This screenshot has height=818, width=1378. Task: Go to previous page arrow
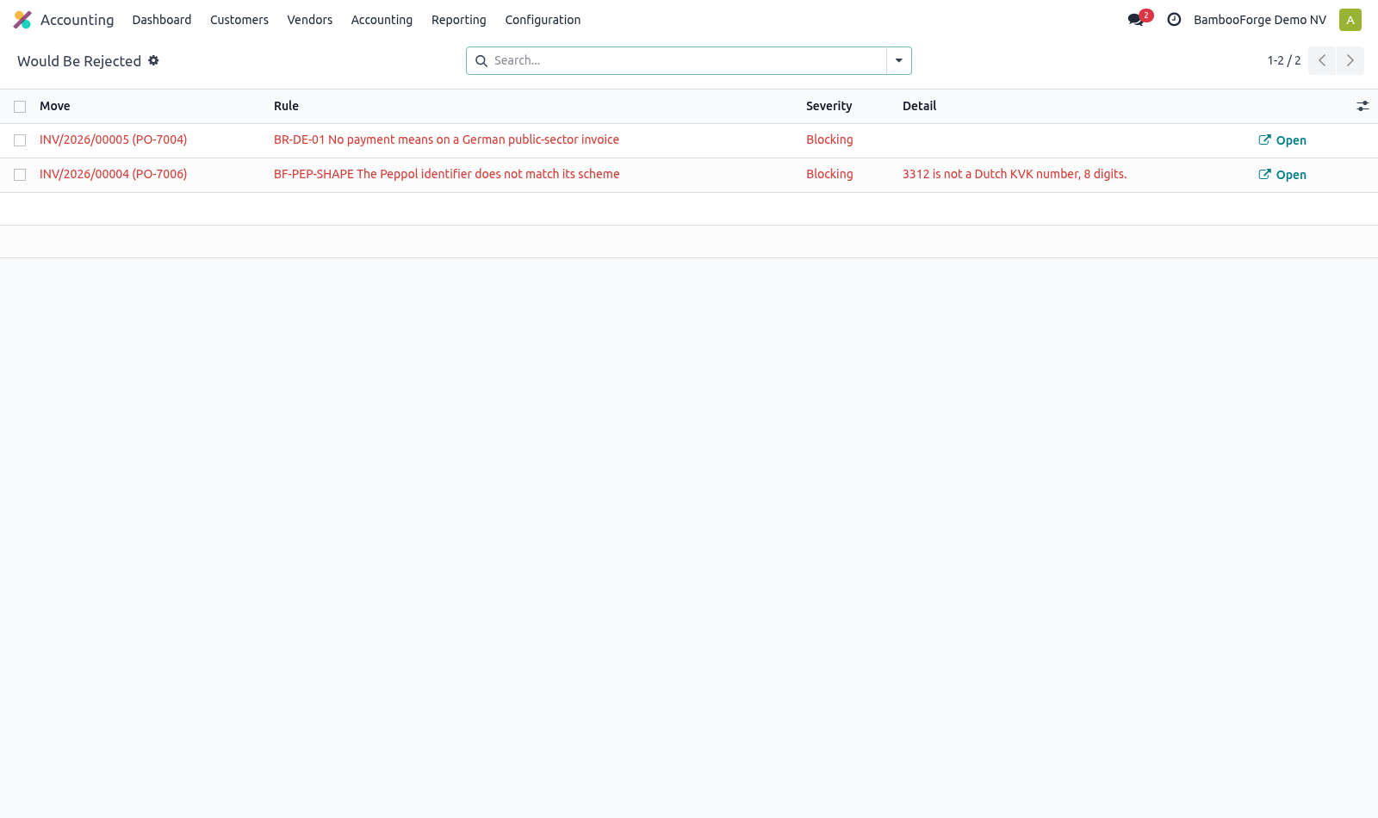coord(1322,60)
